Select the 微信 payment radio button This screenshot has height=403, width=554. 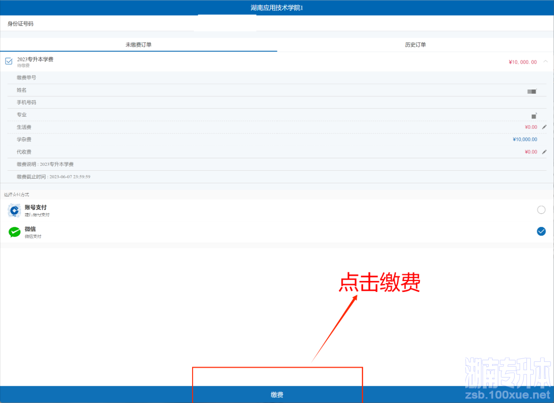coord(541,231)
